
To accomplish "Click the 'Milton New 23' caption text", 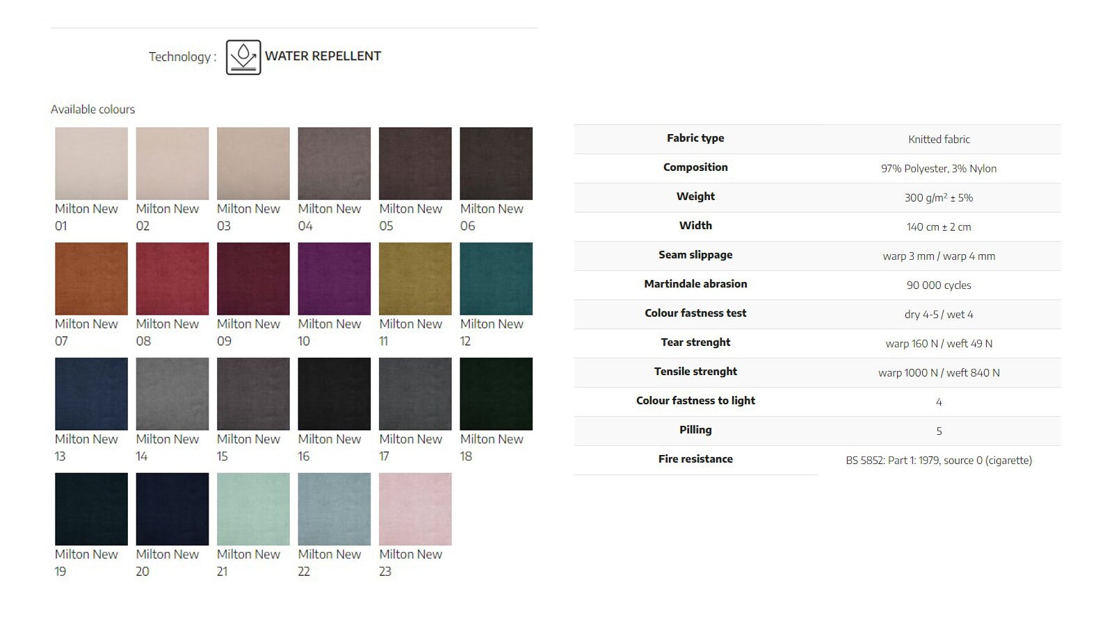I will click(x=410, y=563).
